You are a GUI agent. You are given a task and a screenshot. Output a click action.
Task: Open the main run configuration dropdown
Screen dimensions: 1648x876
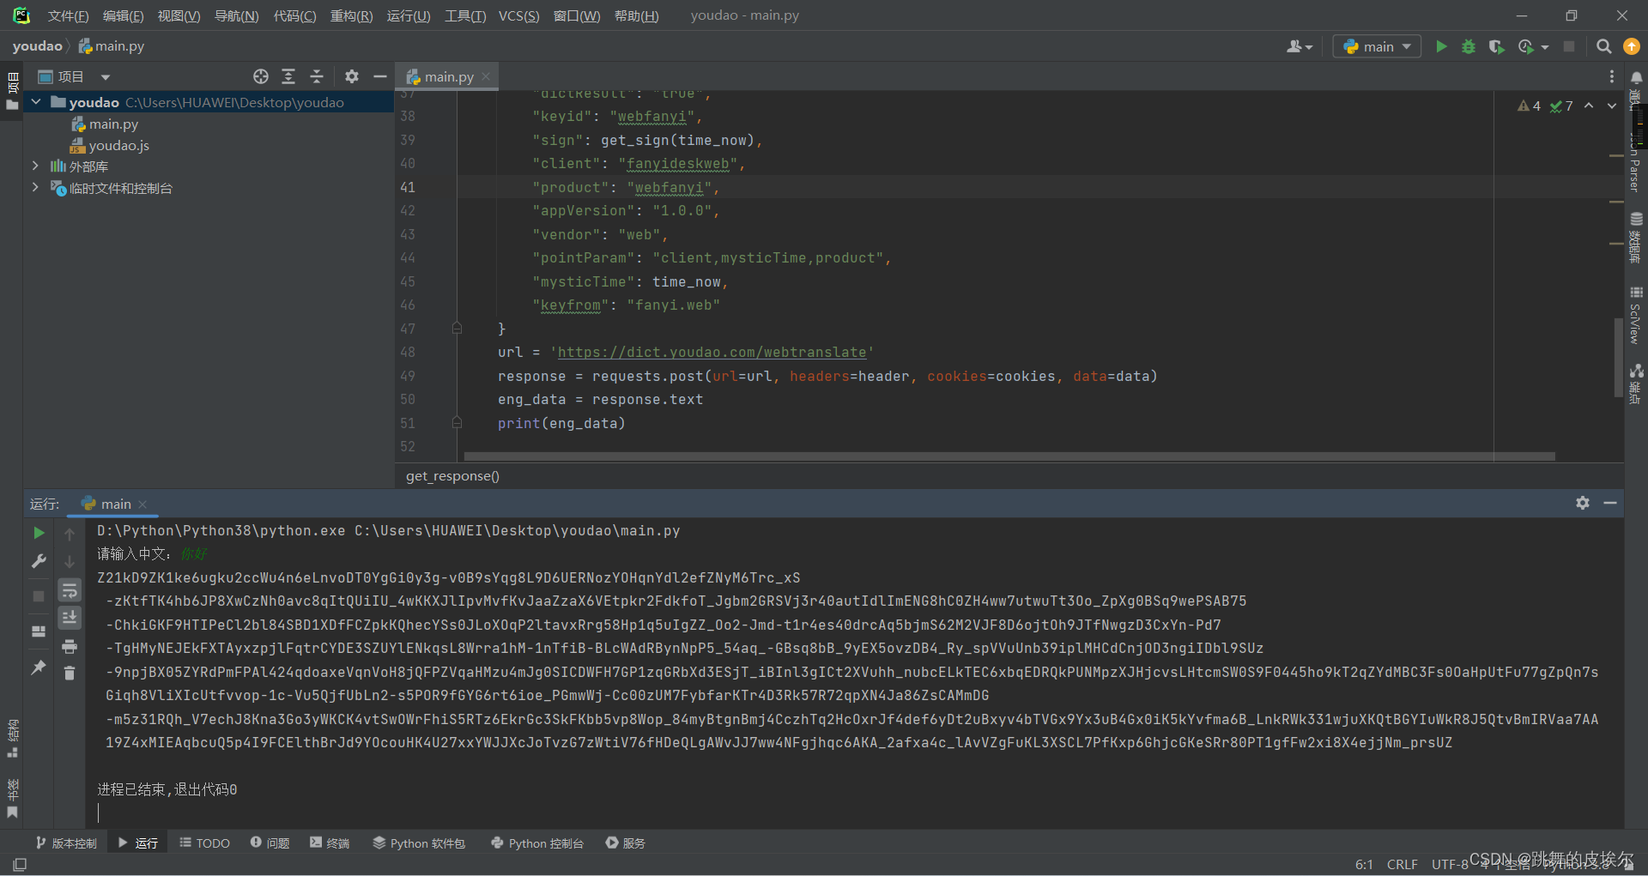(1377, 46)
